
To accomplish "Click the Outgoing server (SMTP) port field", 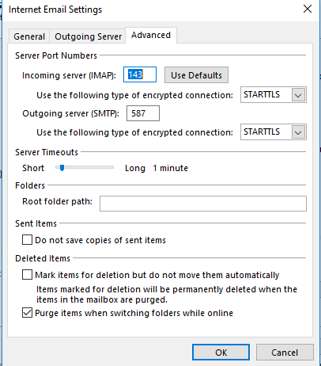I will (x=143, y=113).
